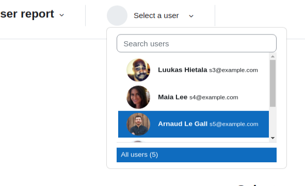Open the Select a user menu label
Screen dimensions: 305x186
tap(156, 15)
